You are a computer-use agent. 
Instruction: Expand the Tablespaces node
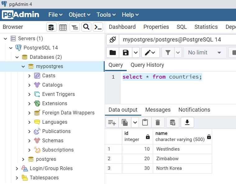point(17,178)
